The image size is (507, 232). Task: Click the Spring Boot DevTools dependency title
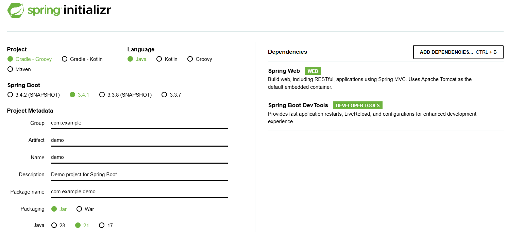pos(298,105)
